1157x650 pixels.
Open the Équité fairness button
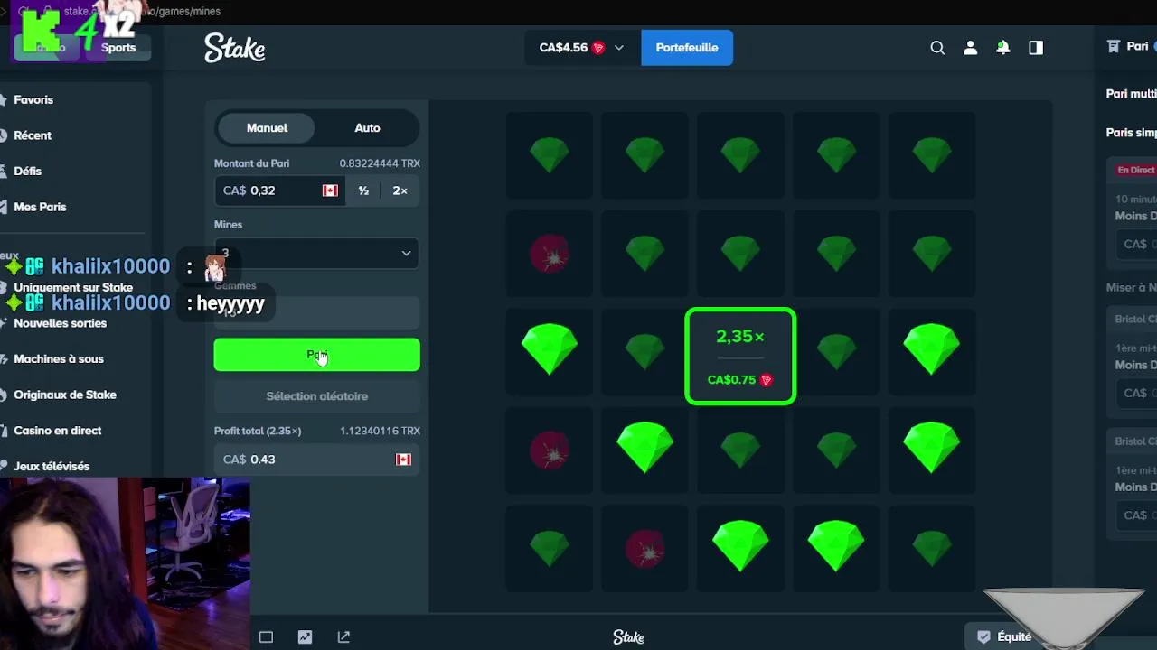coord(1004,637)
